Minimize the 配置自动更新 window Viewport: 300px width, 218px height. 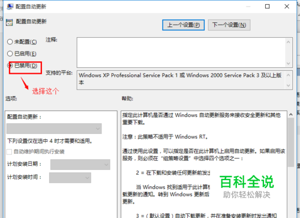click(x=248, y=7)
